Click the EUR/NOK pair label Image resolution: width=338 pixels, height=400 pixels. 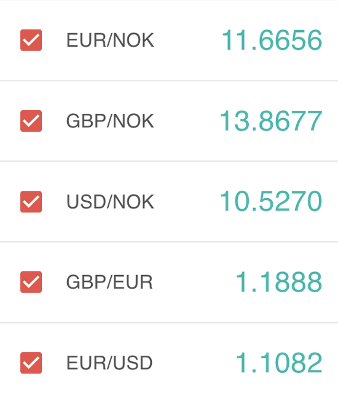(x=110, y=40)
